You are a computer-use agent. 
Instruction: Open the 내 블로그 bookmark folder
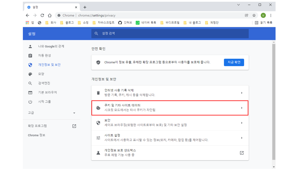point(192,23)
